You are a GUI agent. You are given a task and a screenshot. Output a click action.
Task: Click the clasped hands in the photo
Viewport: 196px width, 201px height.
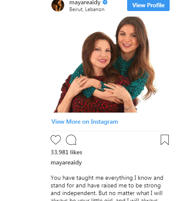click(99, 88)
